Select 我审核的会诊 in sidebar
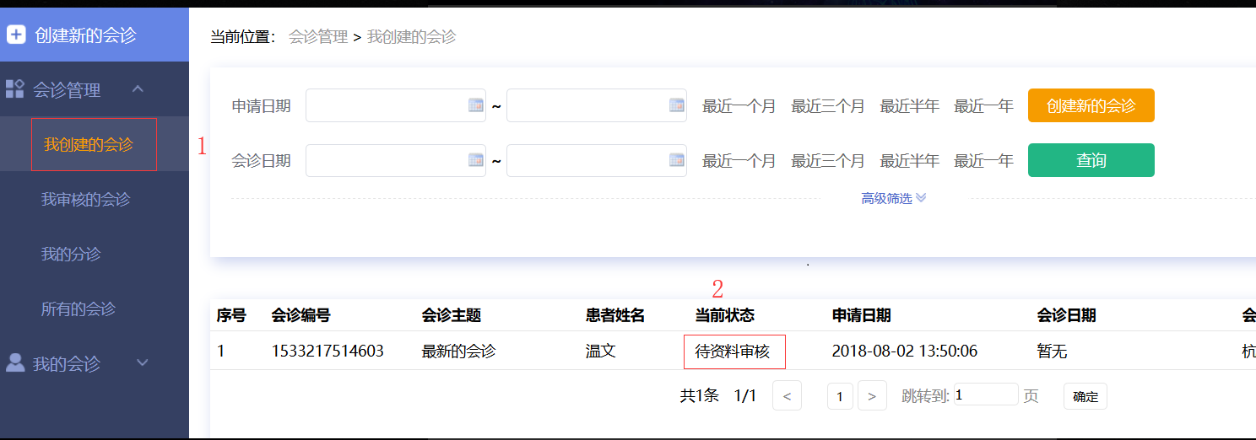 tap(85, 200)
